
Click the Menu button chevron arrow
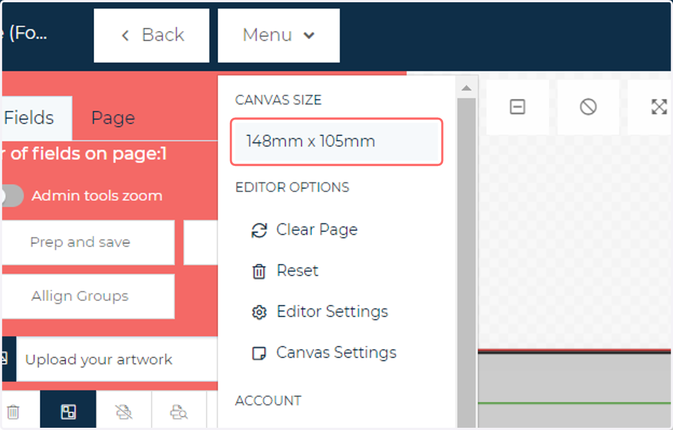tap(309, 35)
